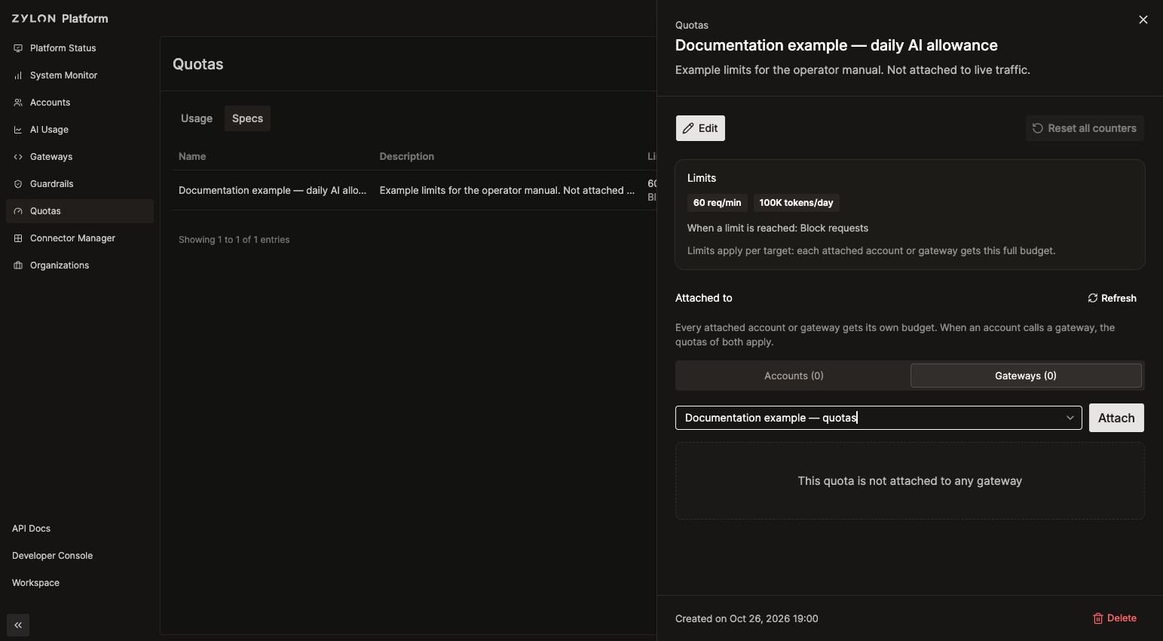Click the 'Created on Oct 26, 2026 19:00' text
Screen dimensions: 1163x641
click(746, 618)
